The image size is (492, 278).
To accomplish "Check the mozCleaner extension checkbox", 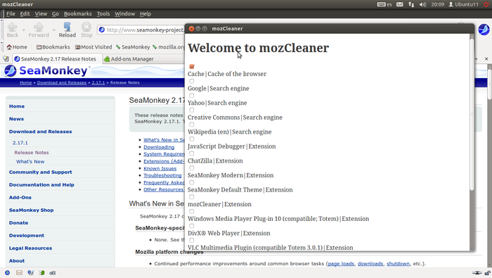I will point(192,196).
